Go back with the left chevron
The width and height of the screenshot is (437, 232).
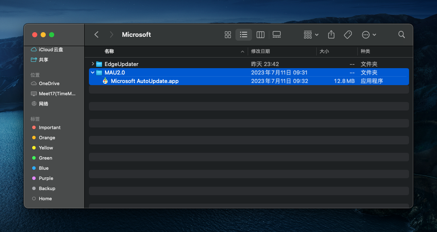(x=97, y=35)
